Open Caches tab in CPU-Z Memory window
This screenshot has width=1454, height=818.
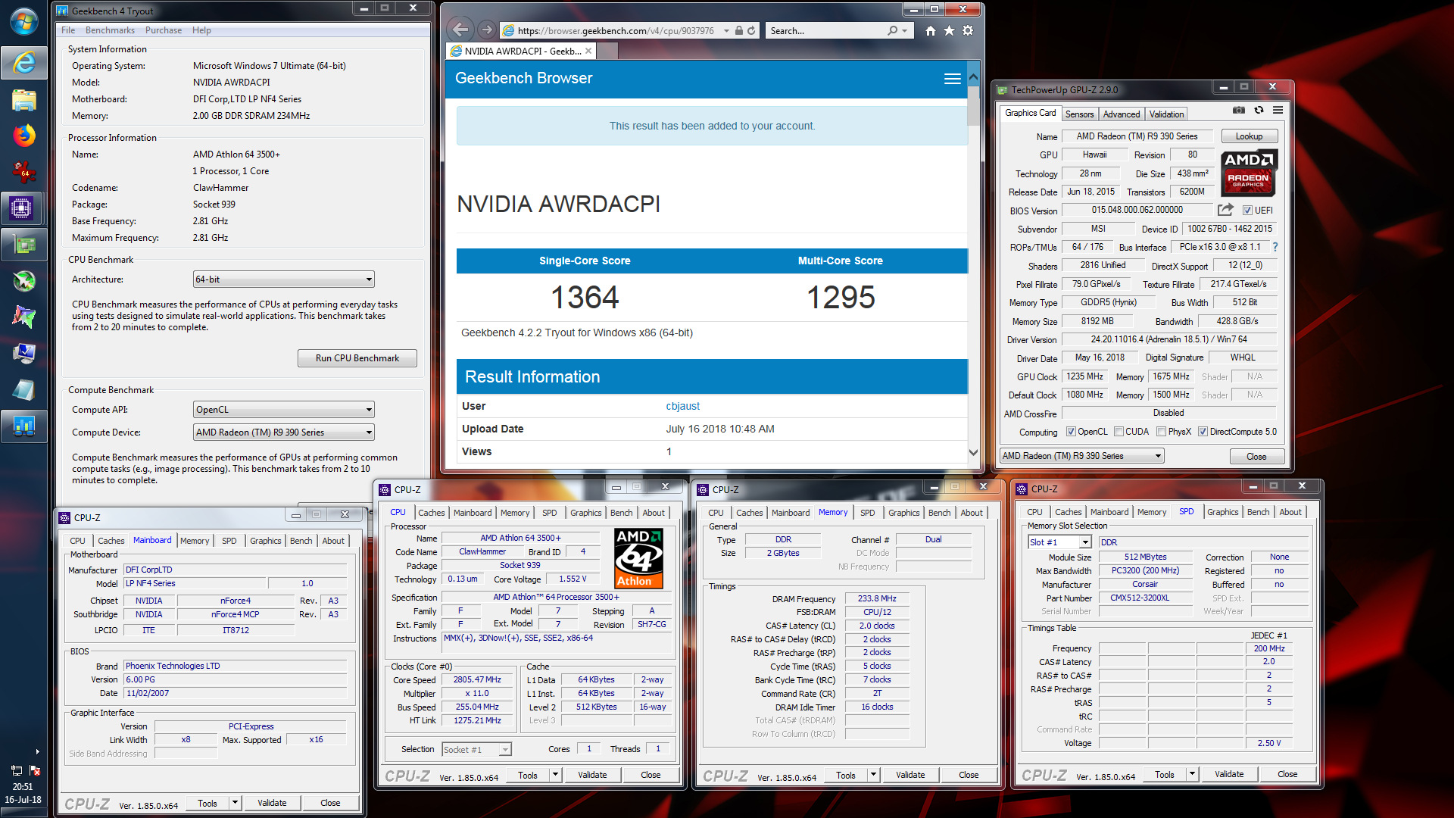[749, 513]
